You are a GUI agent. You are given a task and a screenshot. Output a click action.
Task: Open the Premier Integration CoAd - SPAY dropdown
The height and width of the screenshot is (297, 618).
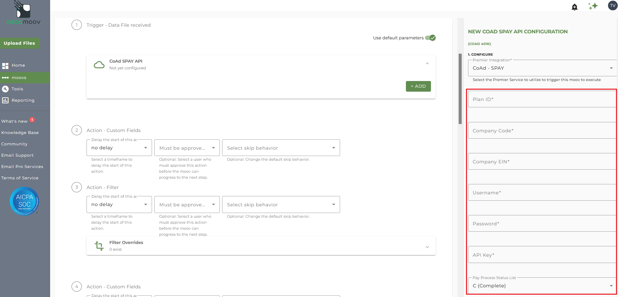(x=542, y=68)
